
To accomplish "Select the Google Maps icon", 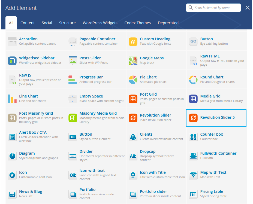I will tap(133, 61).
